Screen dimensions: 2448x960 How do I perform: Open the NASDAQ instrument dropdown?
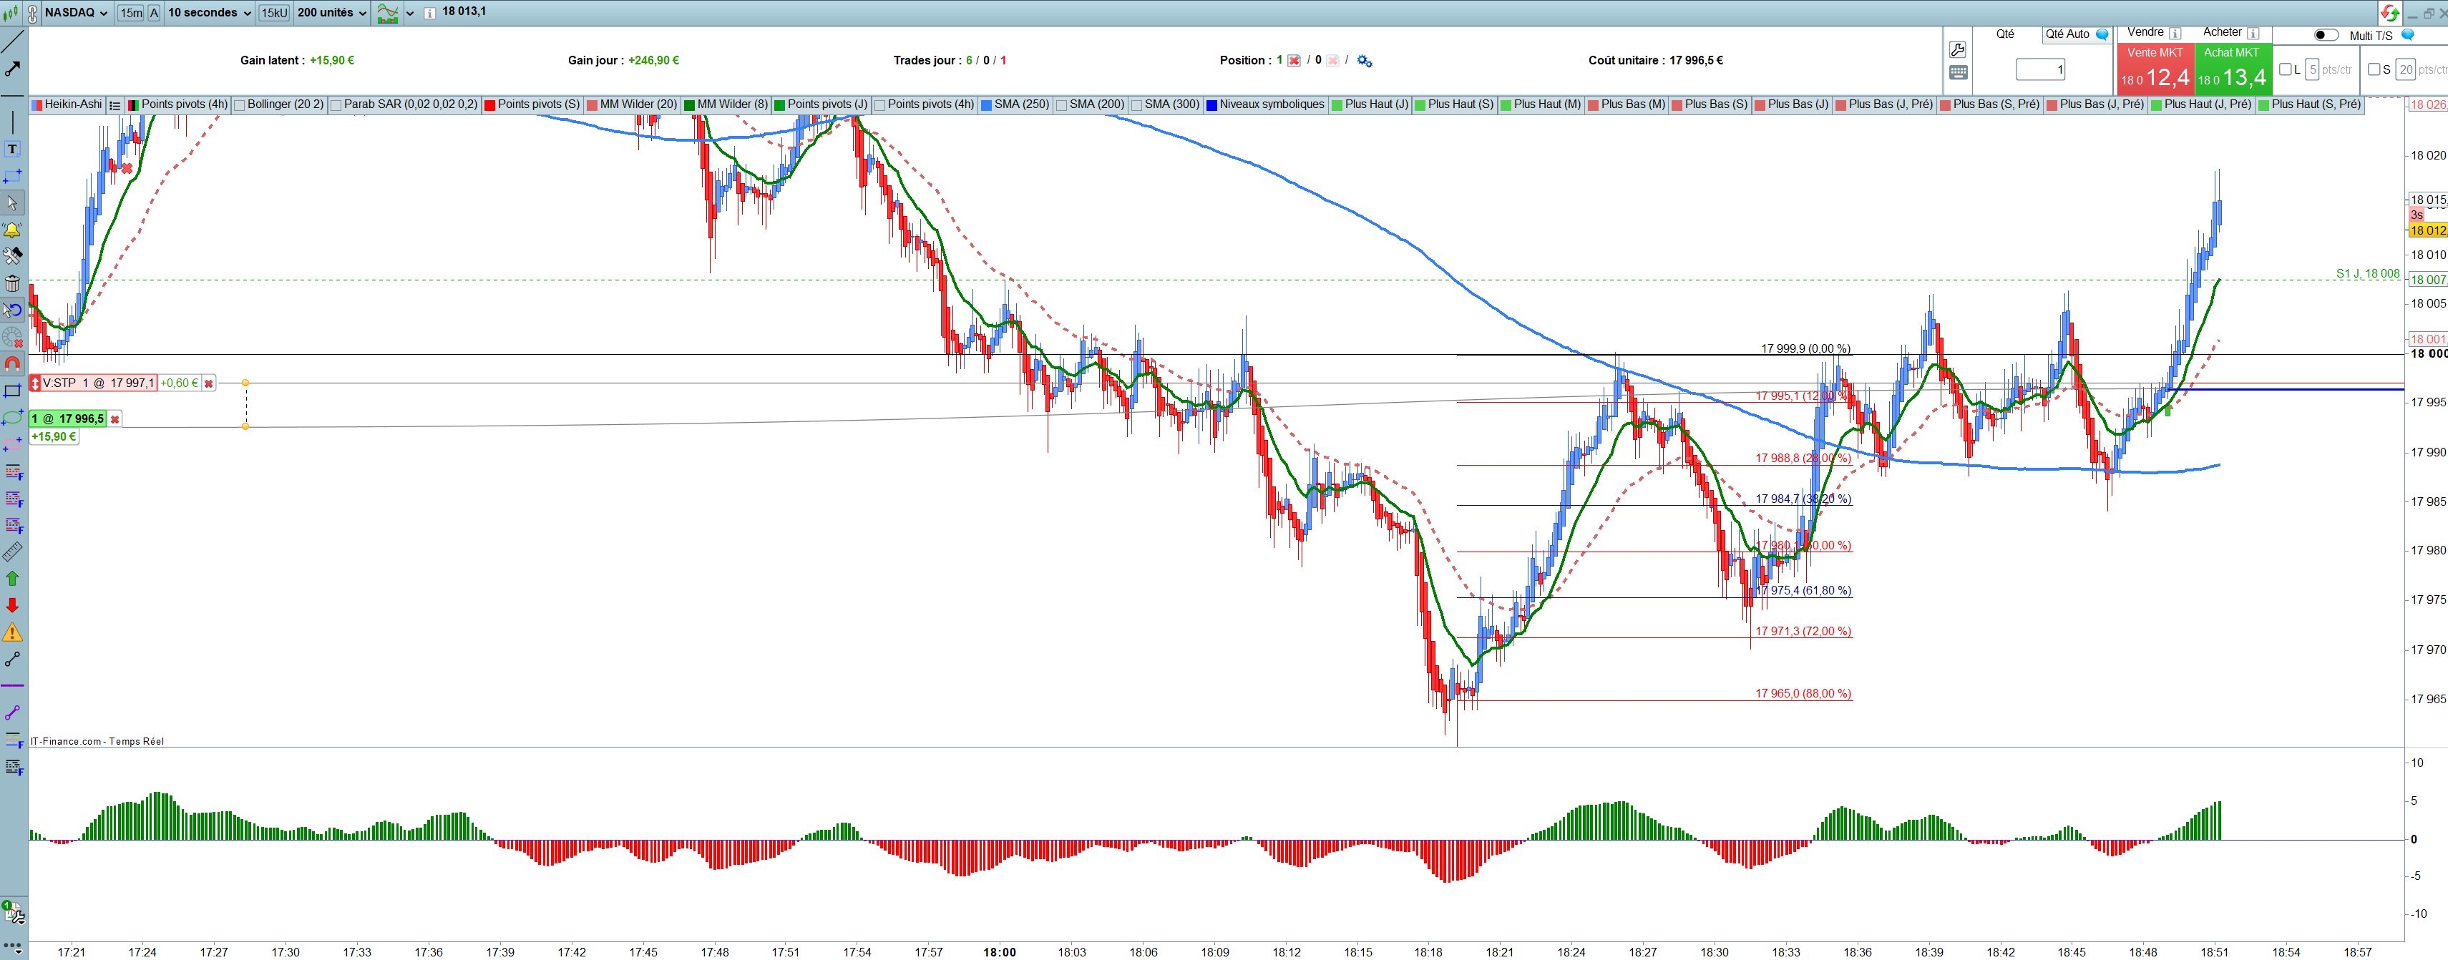coord(76,12)
